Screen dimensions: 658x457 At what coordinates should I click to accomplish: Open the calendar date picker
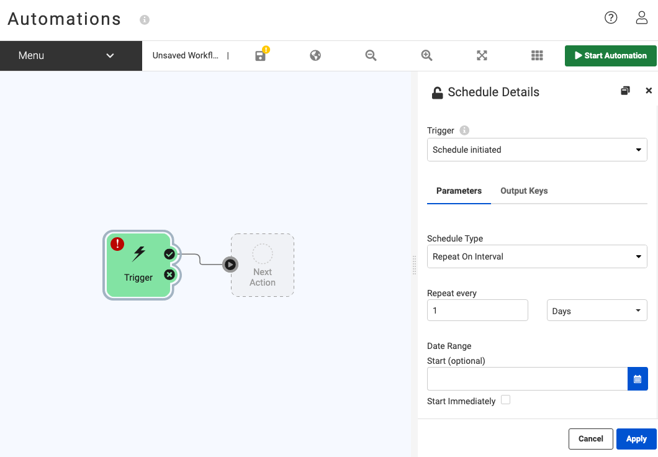click(x=638, y=379)
